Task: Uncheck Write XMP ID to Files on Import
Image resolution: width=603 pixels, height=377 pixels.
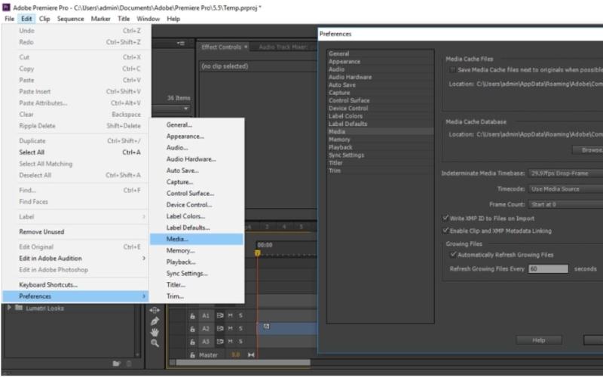Action: (445, 218)
